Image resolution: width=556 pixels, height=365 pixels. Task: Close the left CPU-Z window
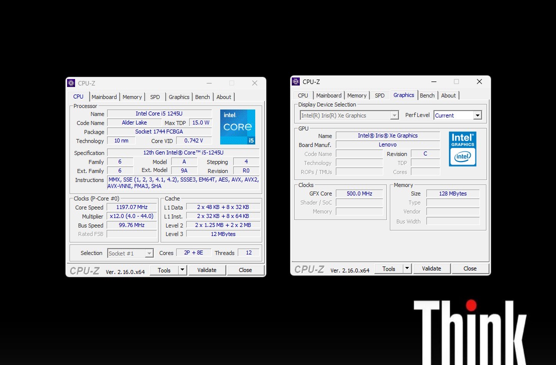click(x=254, y=83)
